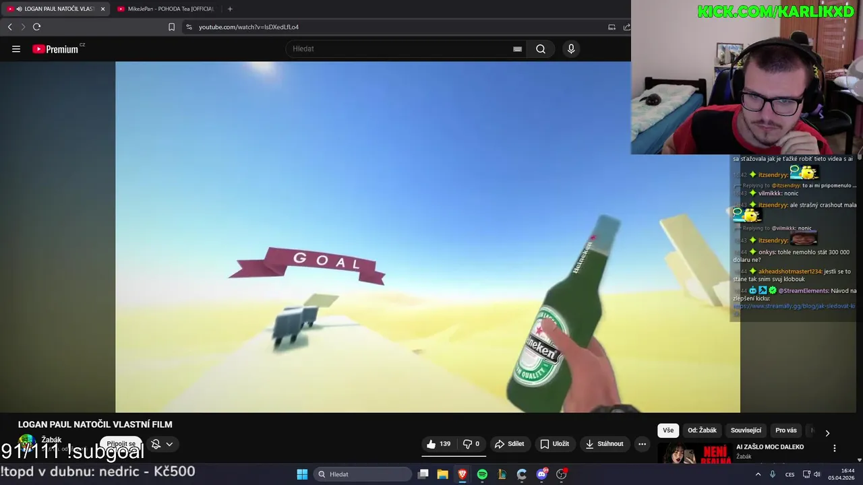Open the streamally.gg link in chat
This screenshot has height=485, width=863.
(794, 306)
